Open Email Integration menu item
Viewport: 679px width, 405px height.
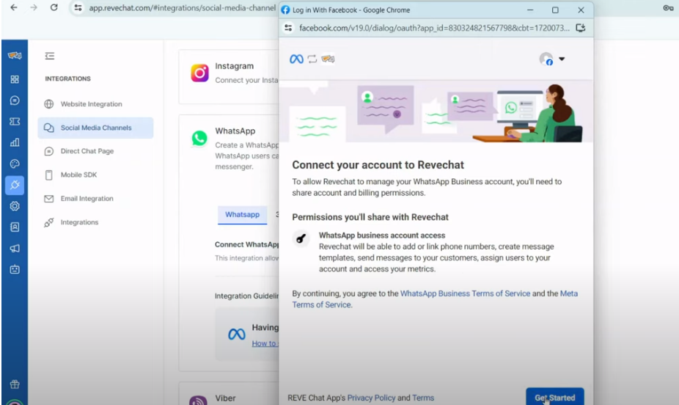(x=95, y=198)
